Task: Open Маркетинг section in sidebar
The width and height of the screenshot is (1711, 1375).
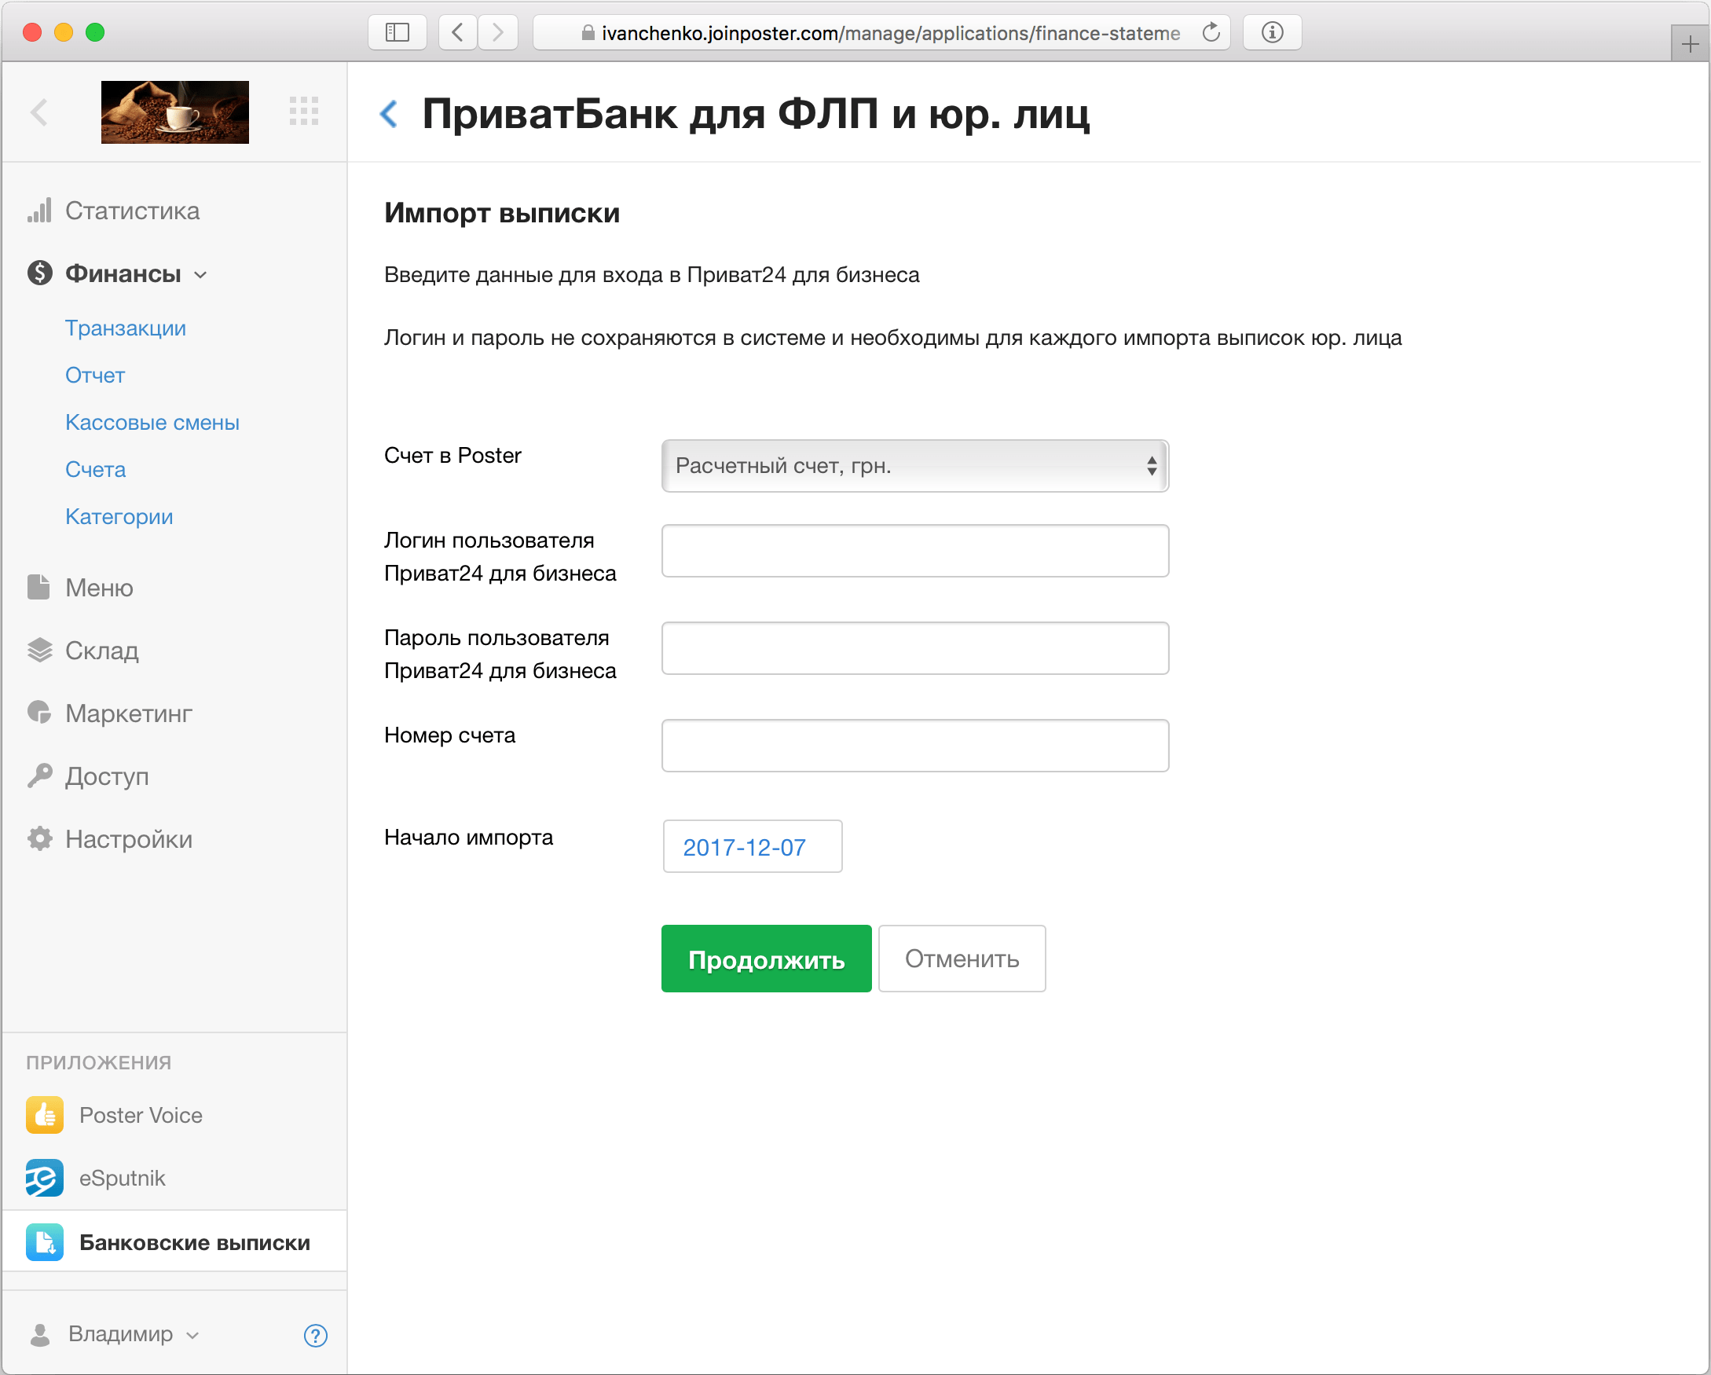Action: pos(129,713)
